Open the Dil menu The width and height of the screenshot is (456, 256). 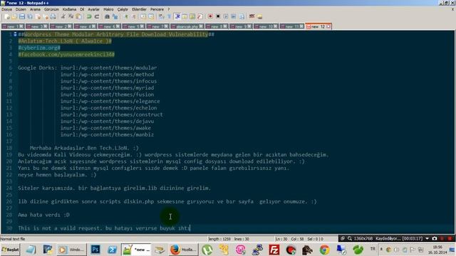click(82, 9)
